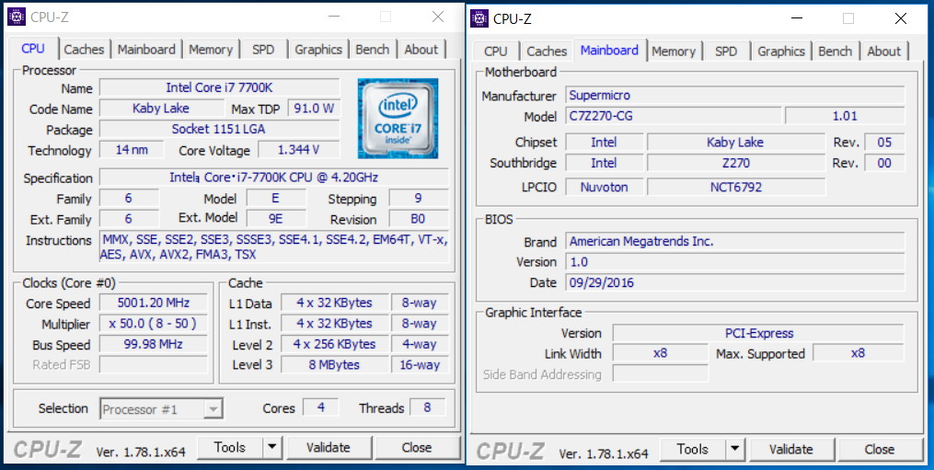Click the Z270 southbridge value
This screenshot has width=934, height=470.
point(735,163)
